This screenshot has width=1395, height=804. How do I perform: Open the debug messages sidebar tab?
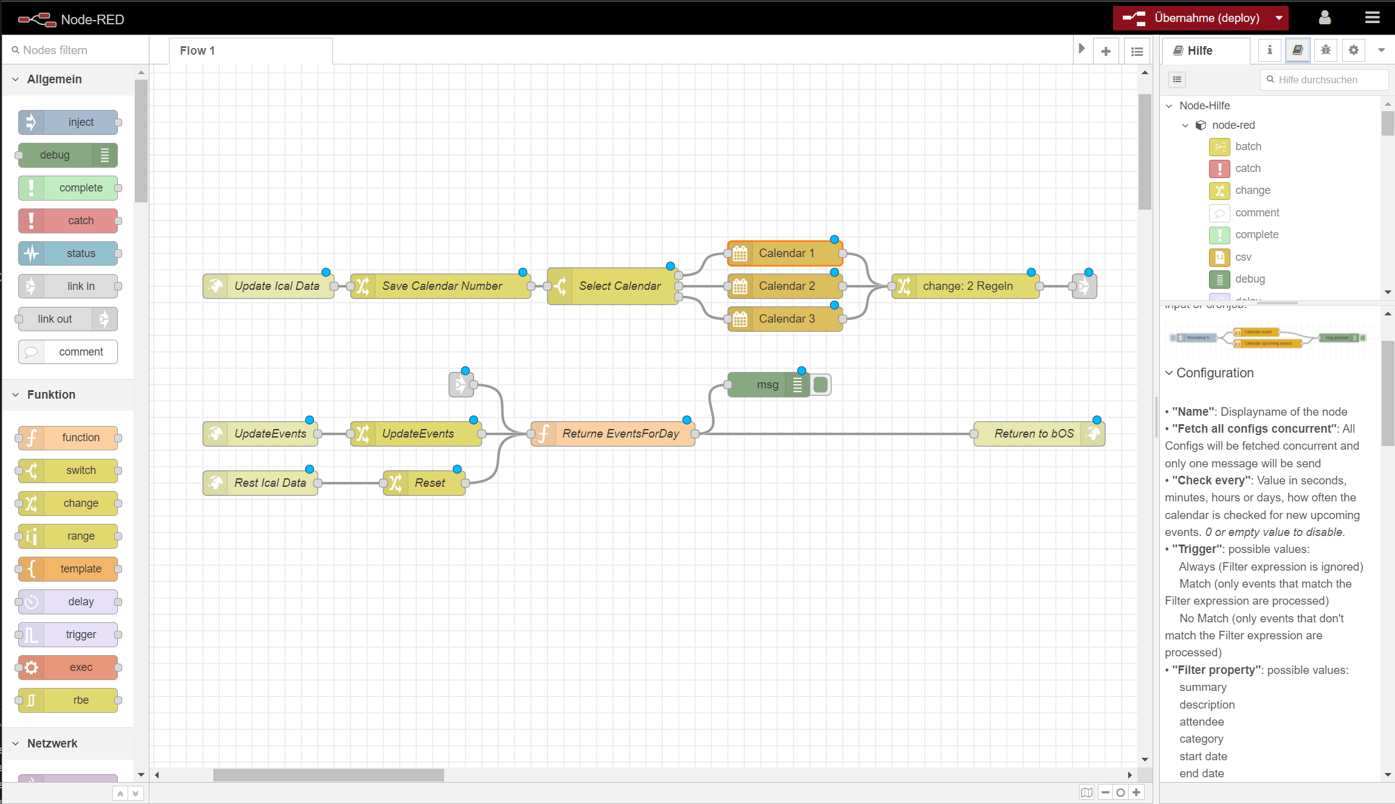tap(1325, 50)
